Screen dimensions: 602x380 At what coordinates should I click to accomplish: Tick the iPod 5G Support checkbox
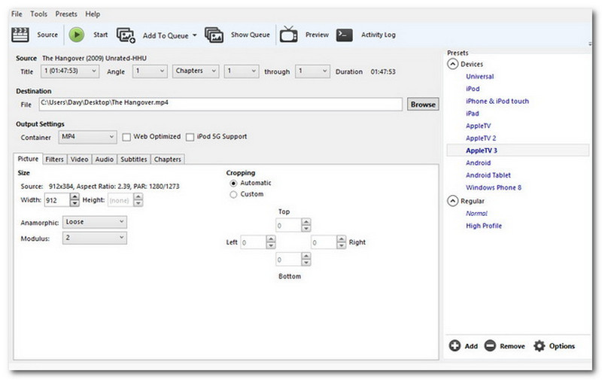[190, 137]
